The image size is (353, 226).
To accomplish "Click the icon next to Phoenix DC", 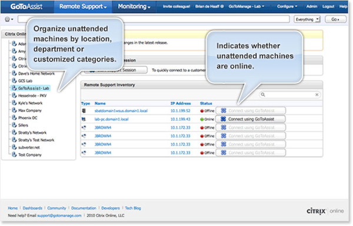I will (14, 118).
